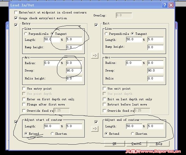Viewport: 186px width, 155px height.
Task: Click the Entry arc Radius value field
Action: pyautogui.click(x=74, y=63)
